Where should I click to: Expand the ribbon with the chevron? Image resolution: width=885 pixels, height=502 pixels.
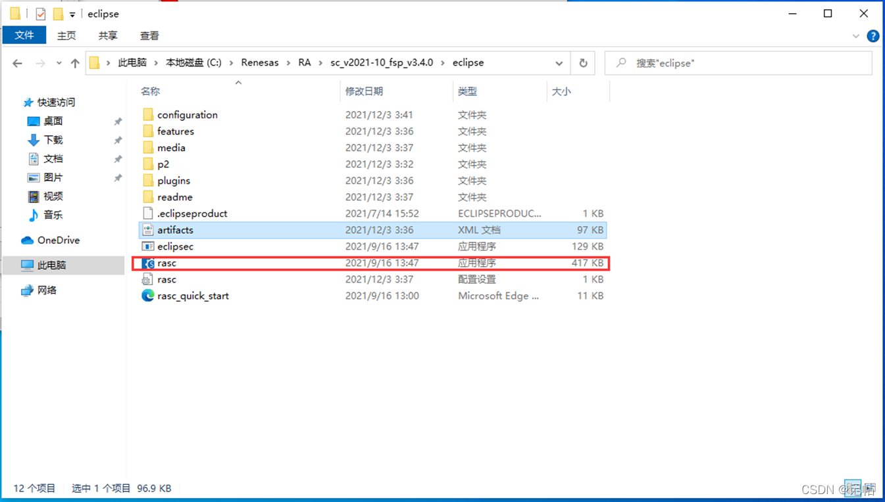(x=855, y=36)
